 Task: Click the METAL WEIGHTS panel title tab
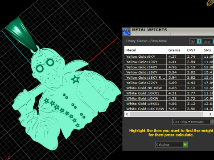click(x=149, y=30)
